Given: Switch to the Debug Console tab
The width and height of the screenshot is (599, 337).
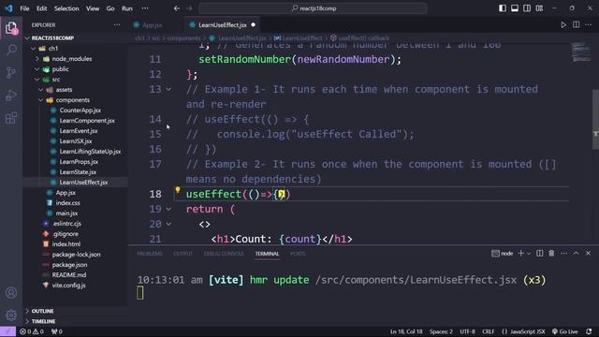Looking at the screenshot, I should pos(224,254).
